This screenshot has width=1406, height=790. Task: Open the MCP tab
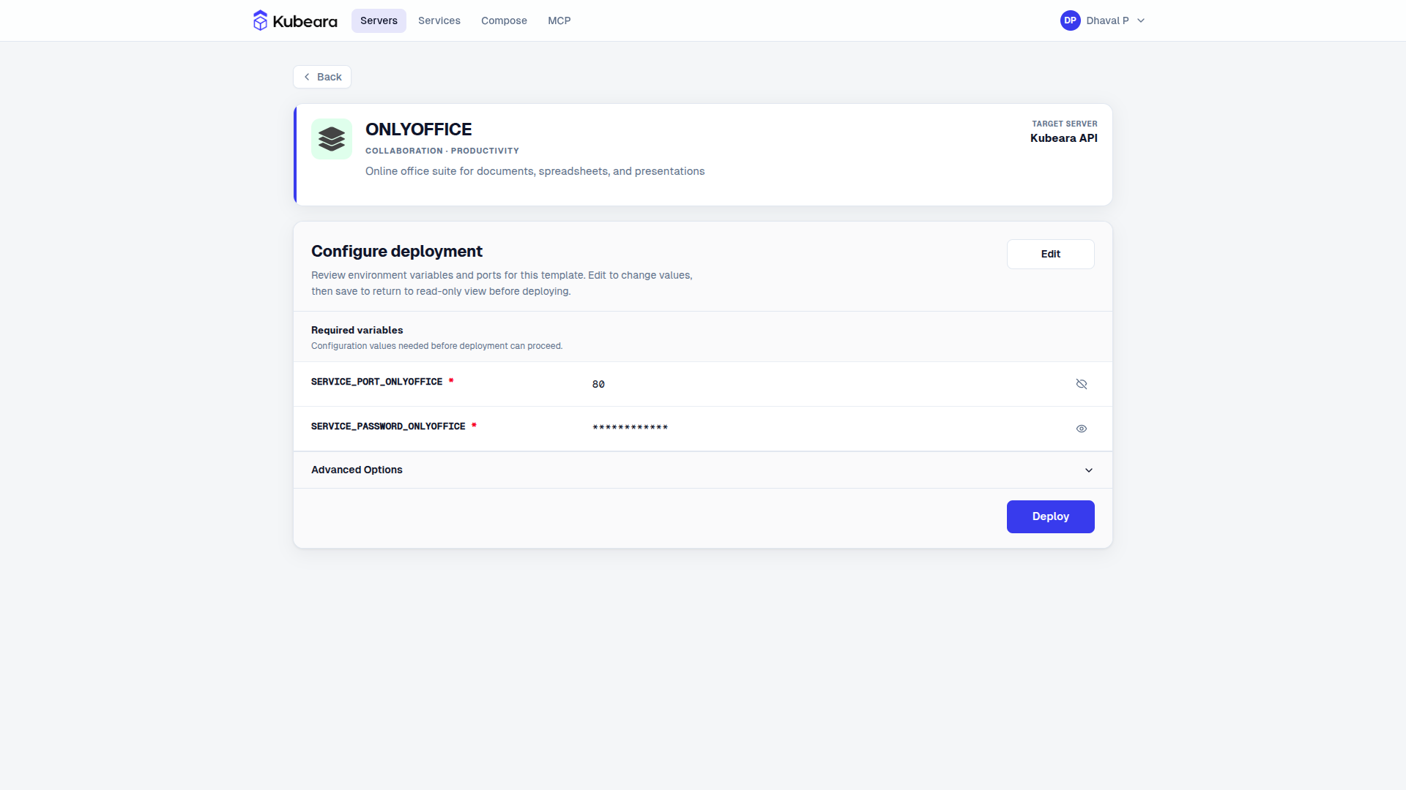pos(559,20)
